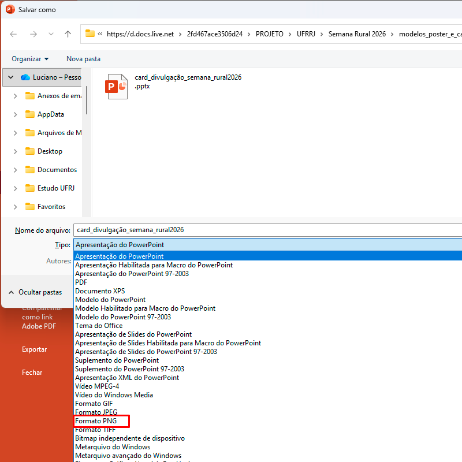Open the Organizar menu

click(x=30, y=59)
